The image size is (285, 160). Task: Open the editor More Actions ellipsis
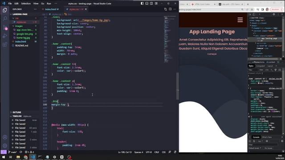click(x=175, y=9)
